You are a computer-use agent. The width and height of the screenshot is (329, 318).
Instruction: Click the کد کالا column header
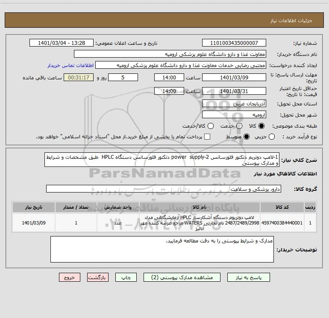click(x=282, y=207)
